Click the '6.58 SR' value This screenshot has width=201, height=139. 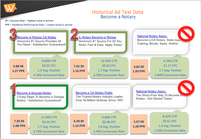click(79, 121)
